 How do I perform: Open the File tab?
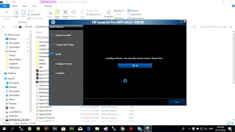5,6
